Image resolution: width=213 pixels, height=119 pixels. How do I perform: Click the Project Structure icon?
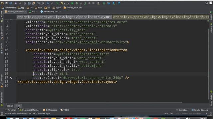pos(109,3)
